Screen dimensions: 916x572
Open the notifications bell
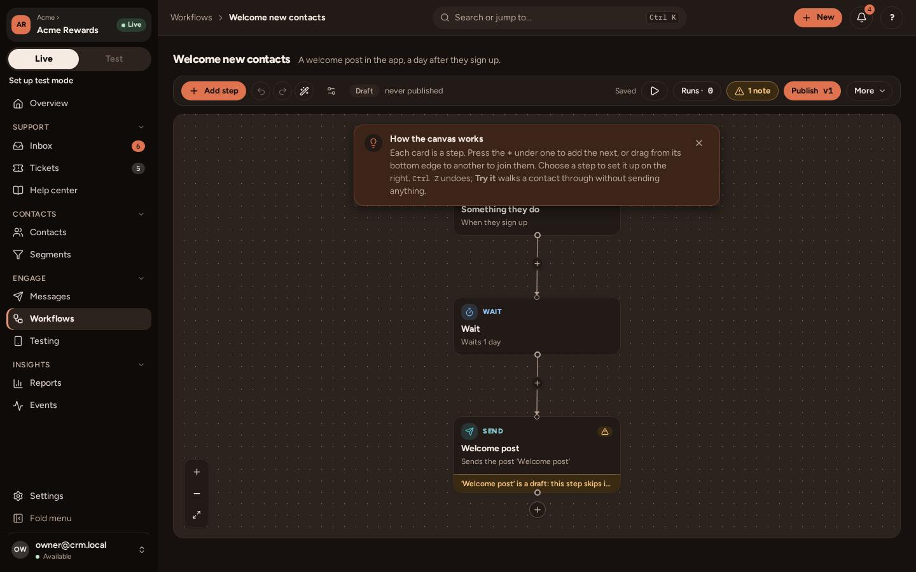861,18
